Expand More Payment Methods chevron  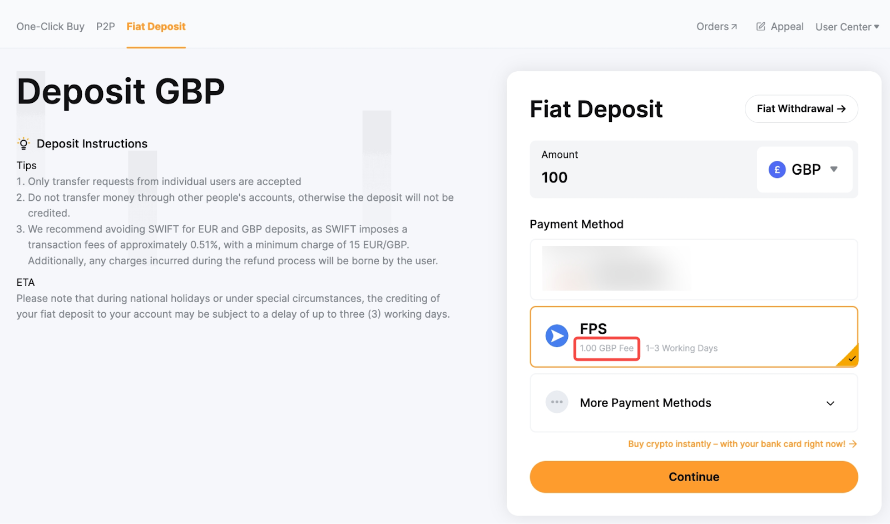pyautogui.click(x=830, y=403)
